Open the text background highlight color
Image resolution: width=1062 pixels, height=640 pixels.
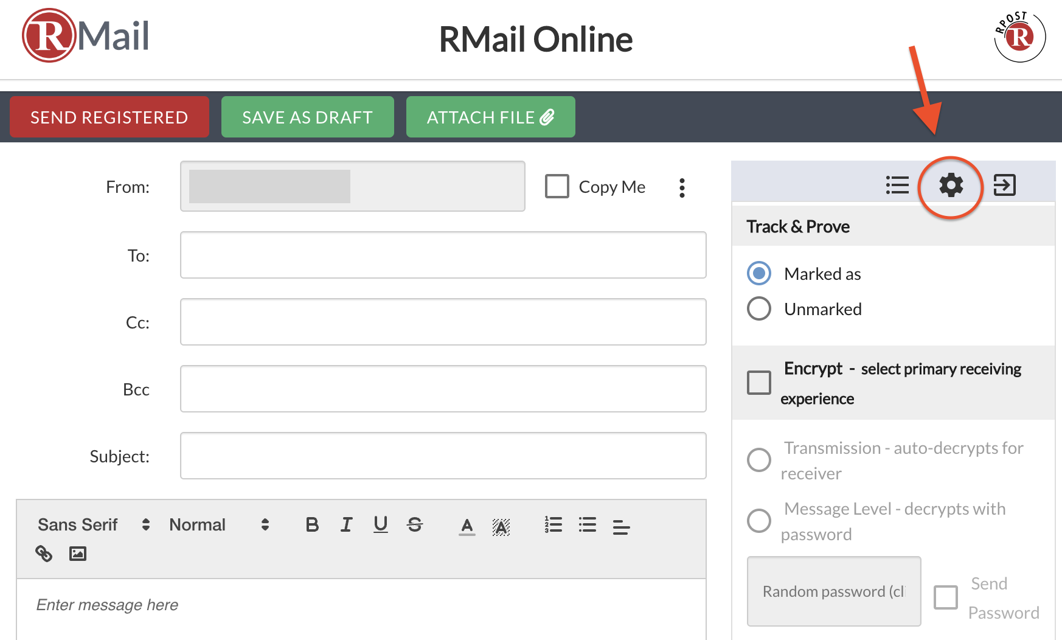[501, 527]
